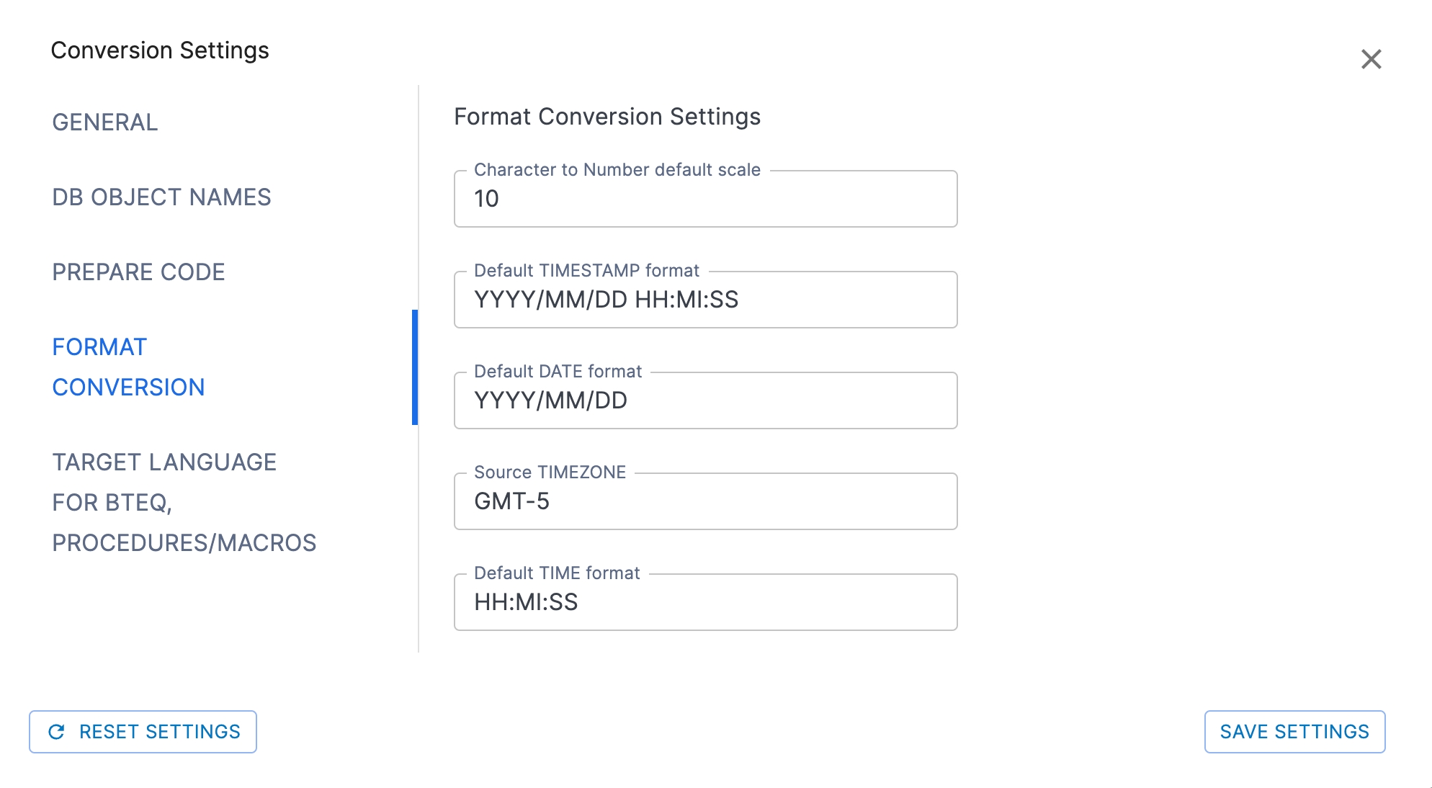This screenshot has height=788, width=1432.
Task: Select the FORMAT CONVERSION tab
Action: tap(128, 367)
